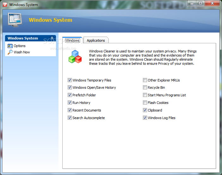222x175 pixels.
Task: Enable Start Menu Programs List checkbox
Action: point(145,95)
